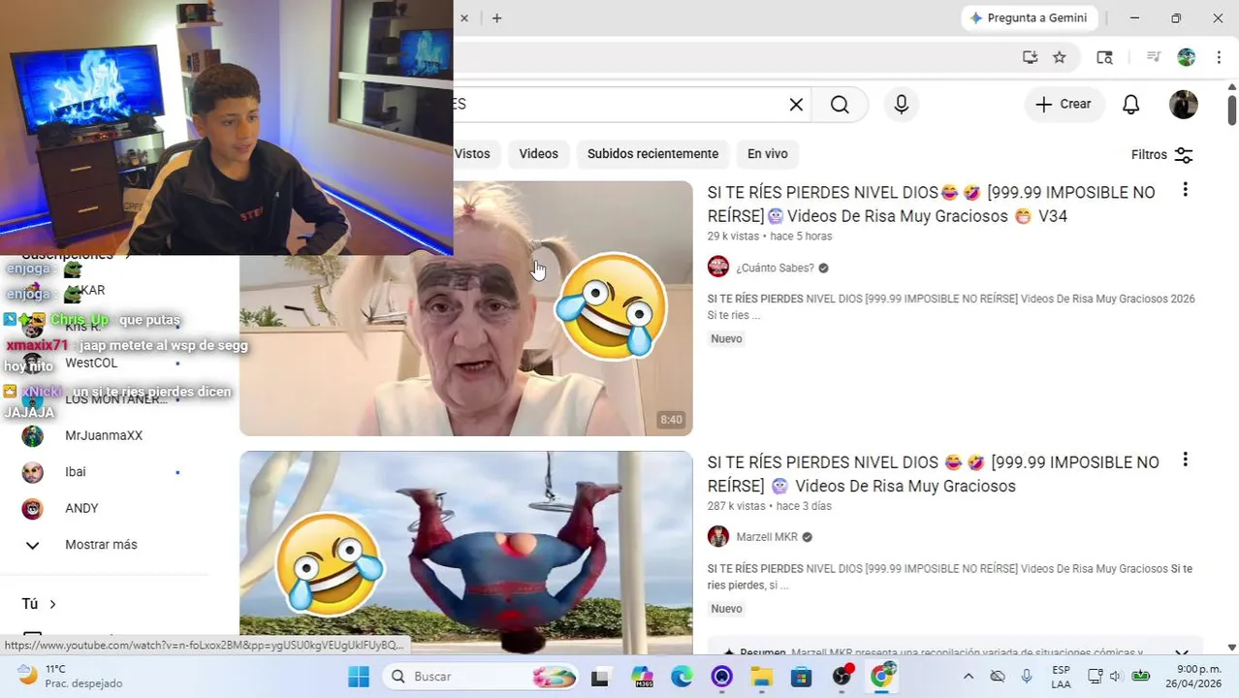
Task: Click the Pregunta a Gemini button
Action: (1029, 17)
